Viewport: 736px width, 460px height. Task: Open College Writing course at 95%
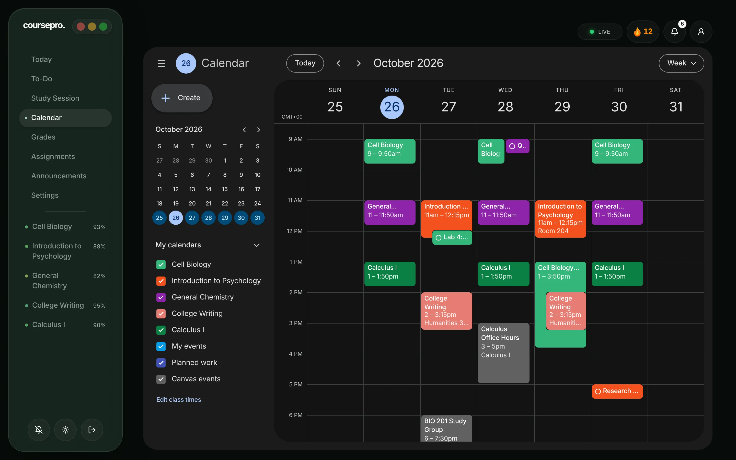pyautogui.click(x=65, y=305)
